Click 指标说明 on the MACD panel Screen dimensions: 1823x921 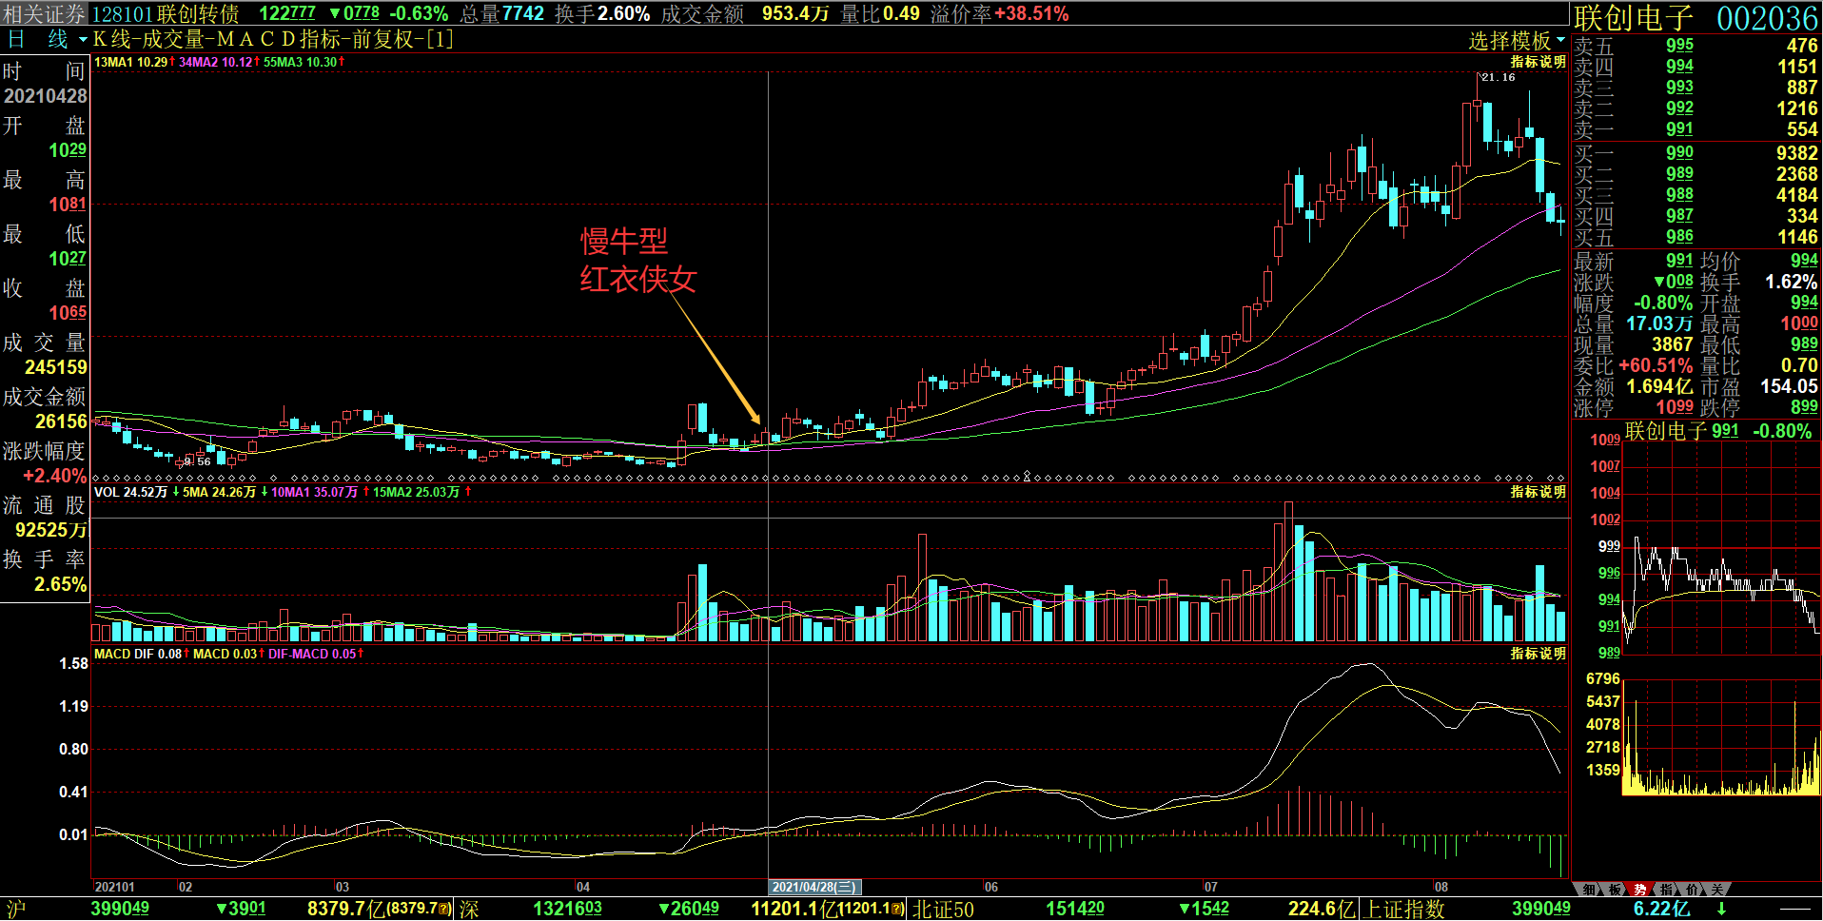click(1538, 654)
